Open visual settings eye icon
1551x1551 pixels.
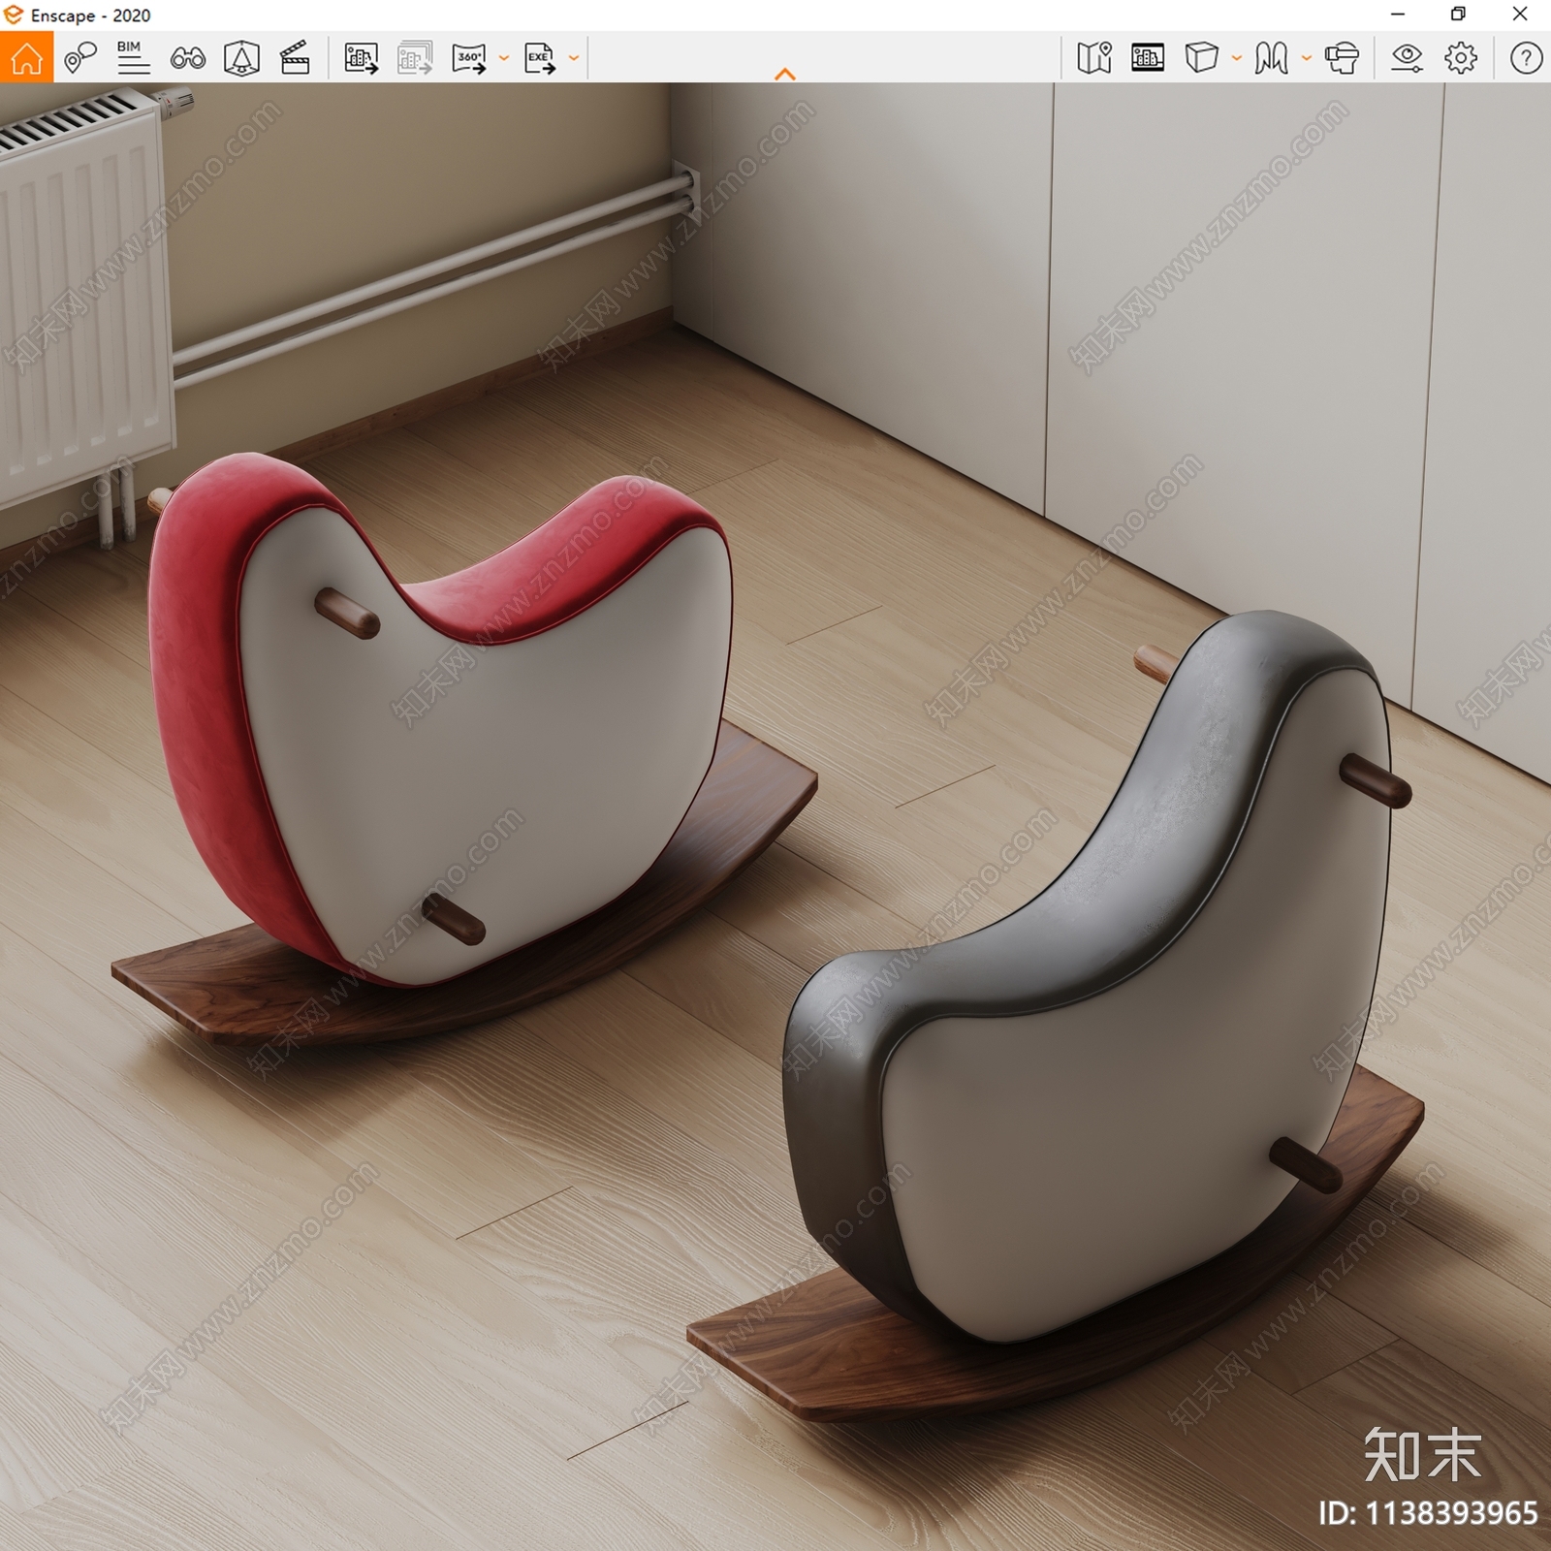[x=1407, y=58]
